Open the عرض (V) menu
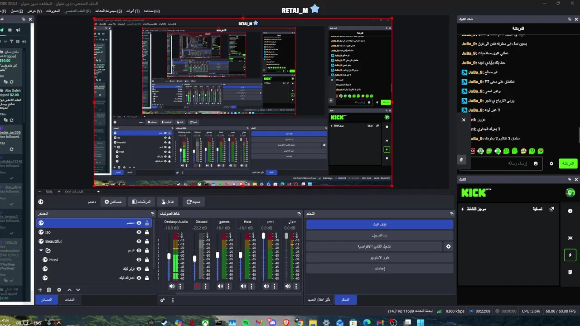Screen dimensions: 580x326 tap(34, 11)
